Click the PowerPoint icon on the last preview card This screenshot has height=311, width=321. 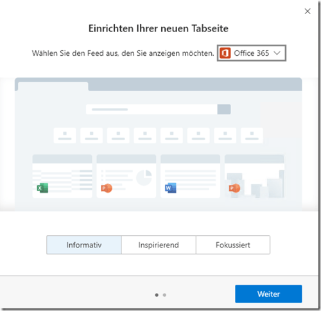234,188
